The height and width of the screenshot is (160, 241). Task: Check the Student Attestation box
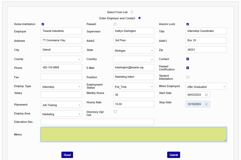click(188, 77)
